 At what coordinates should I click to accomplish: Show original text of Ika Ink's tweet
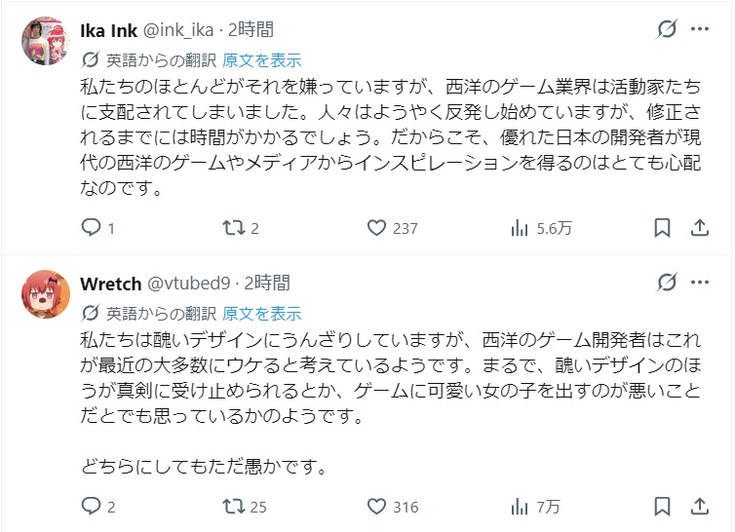point(262,58)
